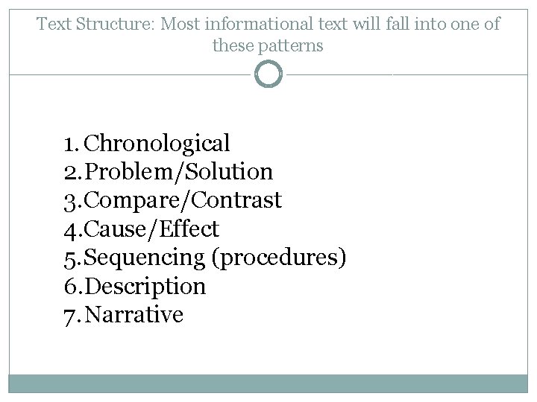Select the Description list item
The width and height of the screenshot is (537, 402).
click(145, 287)
